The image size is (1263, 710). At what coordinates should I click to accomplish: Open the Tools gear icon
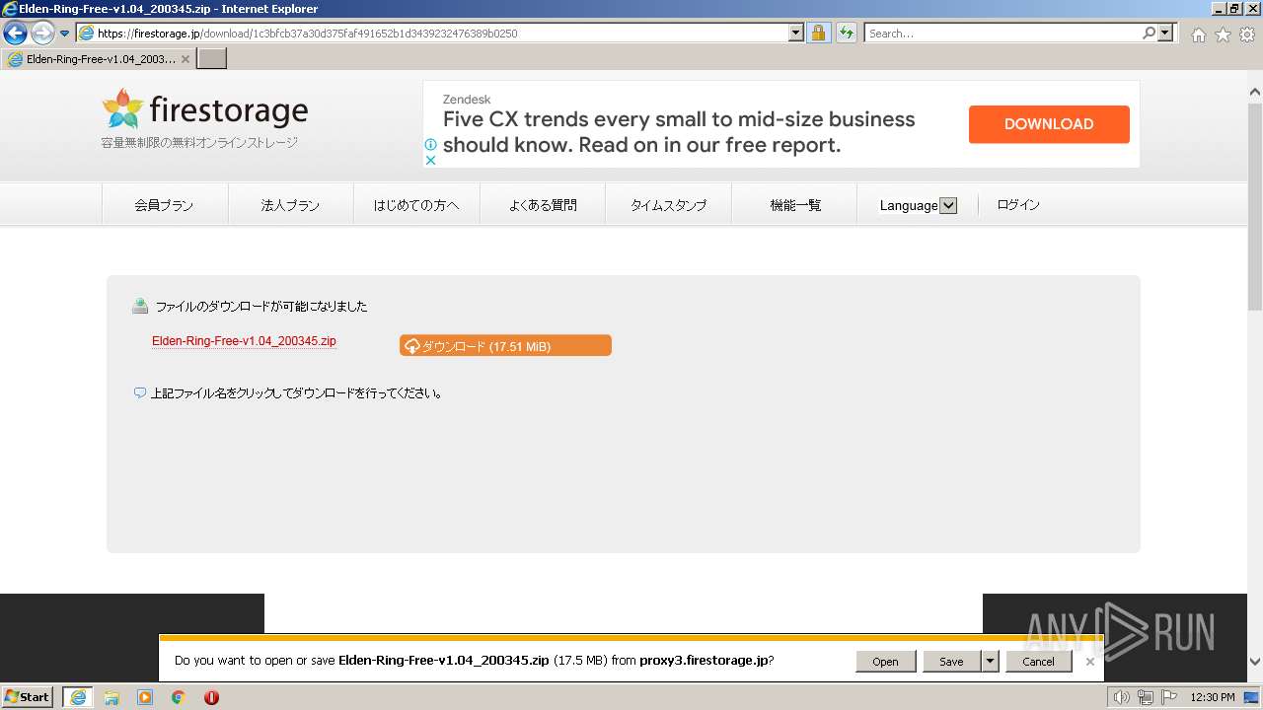pyautogui.click(x=1247, y=35)
